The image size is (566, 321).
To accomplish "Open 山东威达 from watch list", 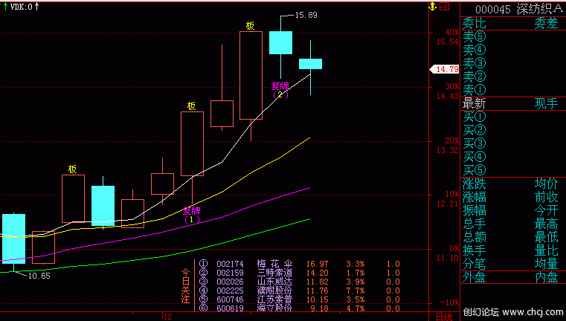I will click(x=271, y=281).
